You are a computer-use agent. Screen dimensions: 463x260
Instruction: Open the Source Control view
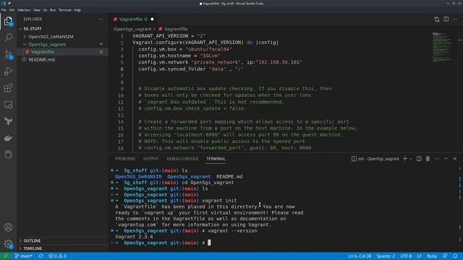(8, 55)
